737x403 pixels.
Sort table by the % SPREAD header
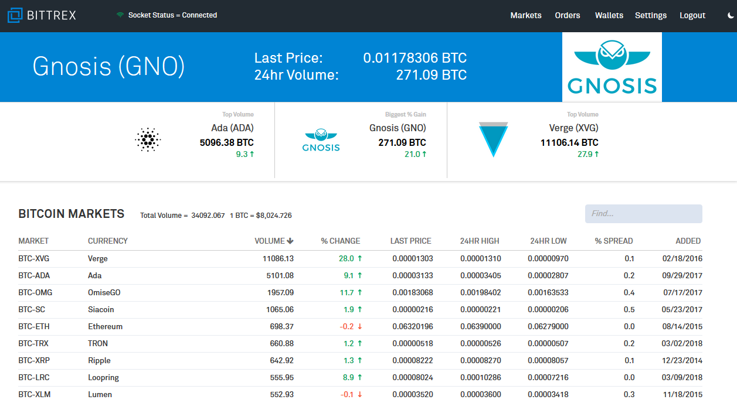[614, 241]
